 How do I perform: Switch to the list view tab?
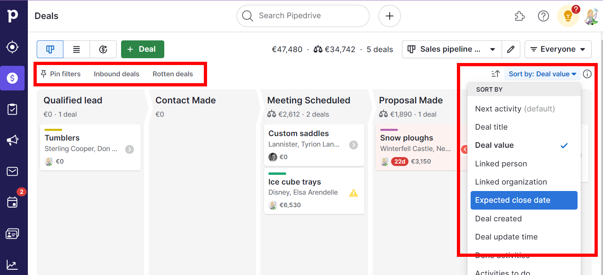pos(76,49)
